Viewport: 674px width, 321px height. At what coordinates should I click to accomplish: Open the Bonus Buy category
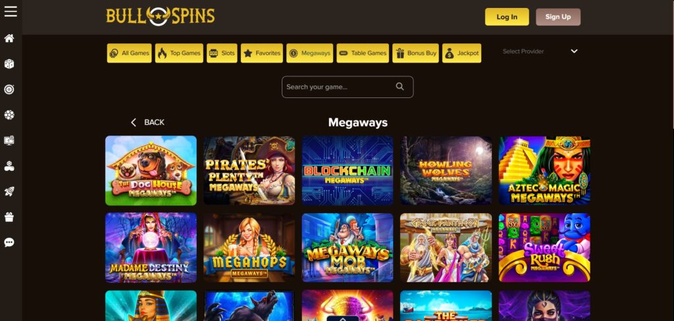click(x=415, y=53)
